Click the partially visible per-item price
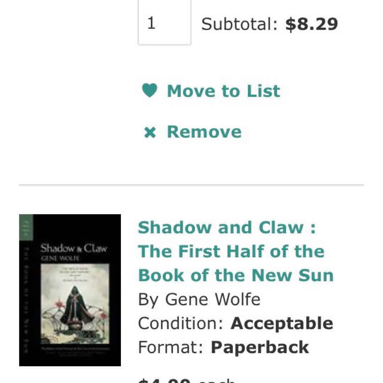Image resolution: width=383 pixels, height=383 pixels. (186, 380)
